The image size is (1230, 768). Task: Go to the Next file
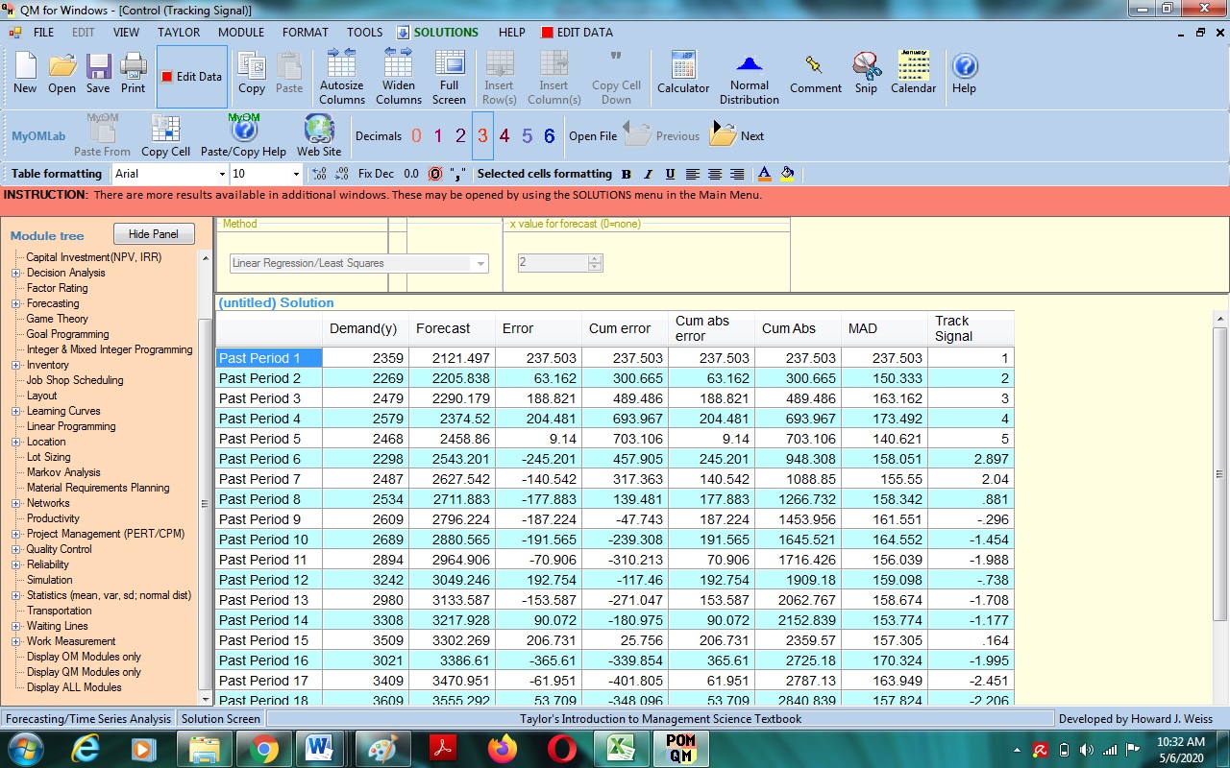coord(737,135)
